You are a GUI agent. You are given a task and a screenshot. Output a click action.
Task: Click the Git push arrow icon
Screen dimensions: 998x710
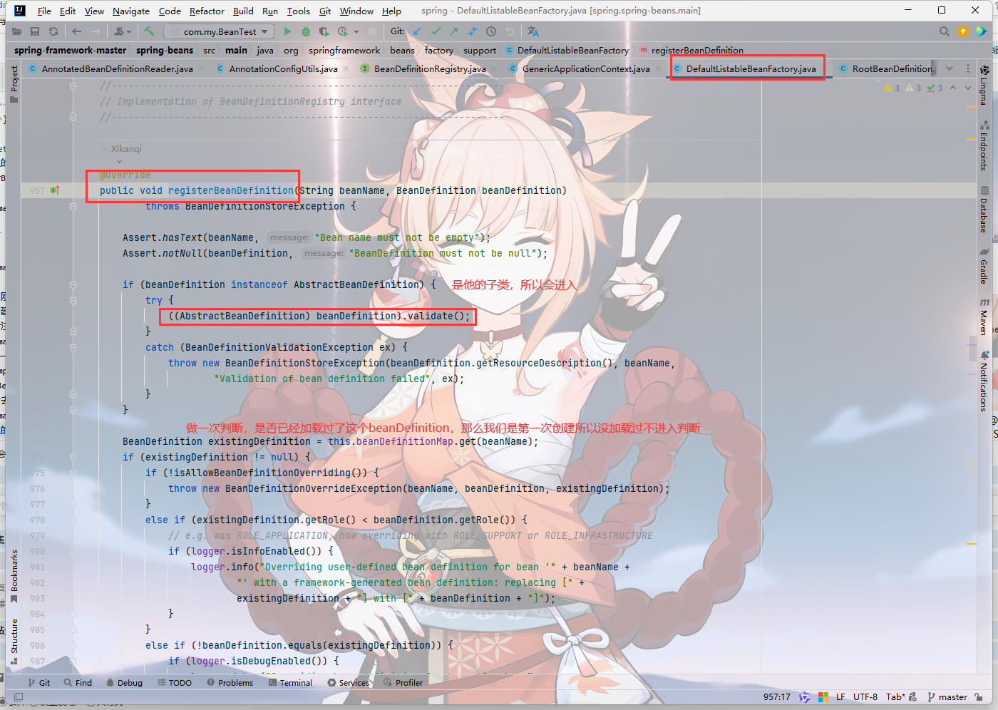coord(454,31)
